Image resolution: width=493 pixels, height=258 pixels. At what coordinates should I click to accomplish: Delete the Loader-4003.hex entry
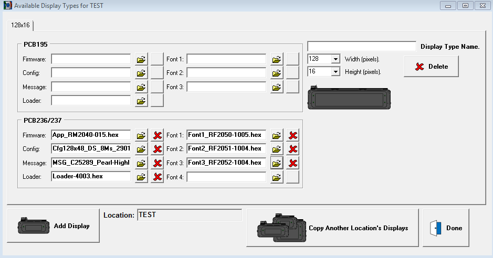coord(157,177)
